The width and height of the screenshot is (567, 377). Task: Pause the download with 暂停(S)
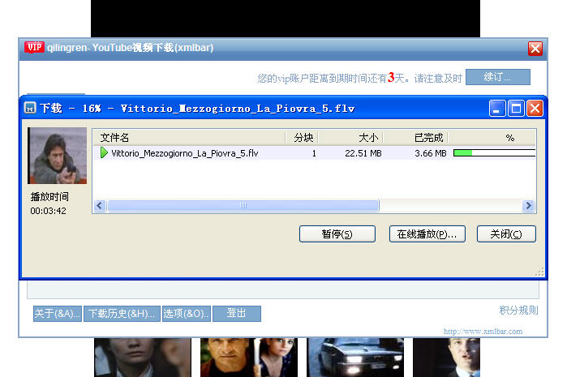click(337, 233)
